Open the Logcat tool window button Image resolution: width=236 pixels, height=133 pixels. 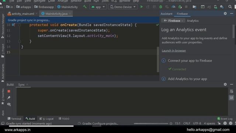point(46,119)
